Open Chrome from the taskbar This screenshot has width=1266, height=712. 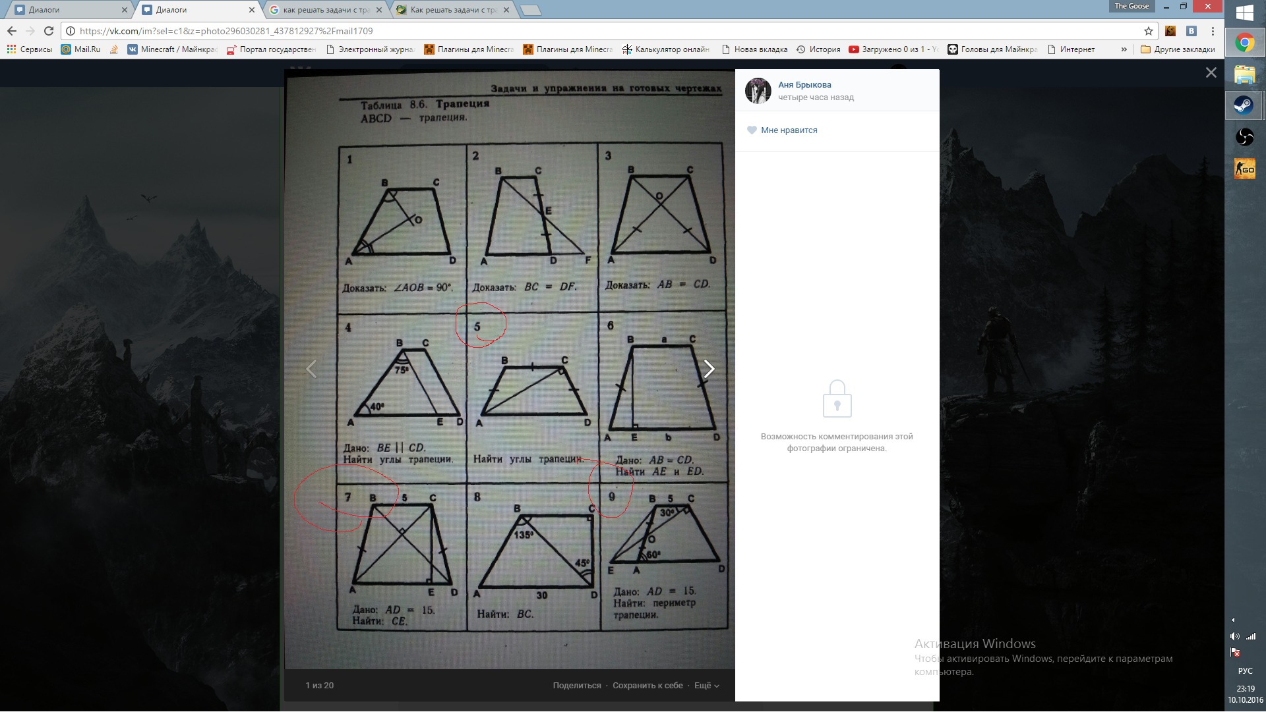click(x=1245, y=43)
